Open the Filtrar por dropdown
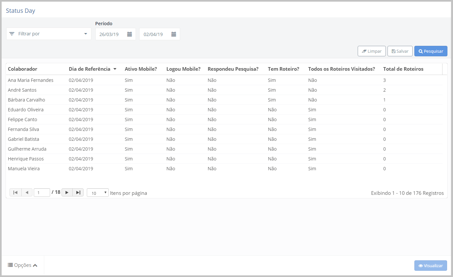The image size is (453, 277). coord(49,34)
